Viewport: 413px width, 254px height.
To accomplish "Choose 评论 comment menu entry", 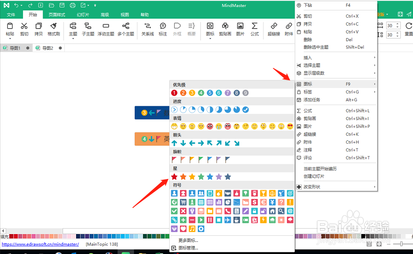I will click(x=336, y=158).
